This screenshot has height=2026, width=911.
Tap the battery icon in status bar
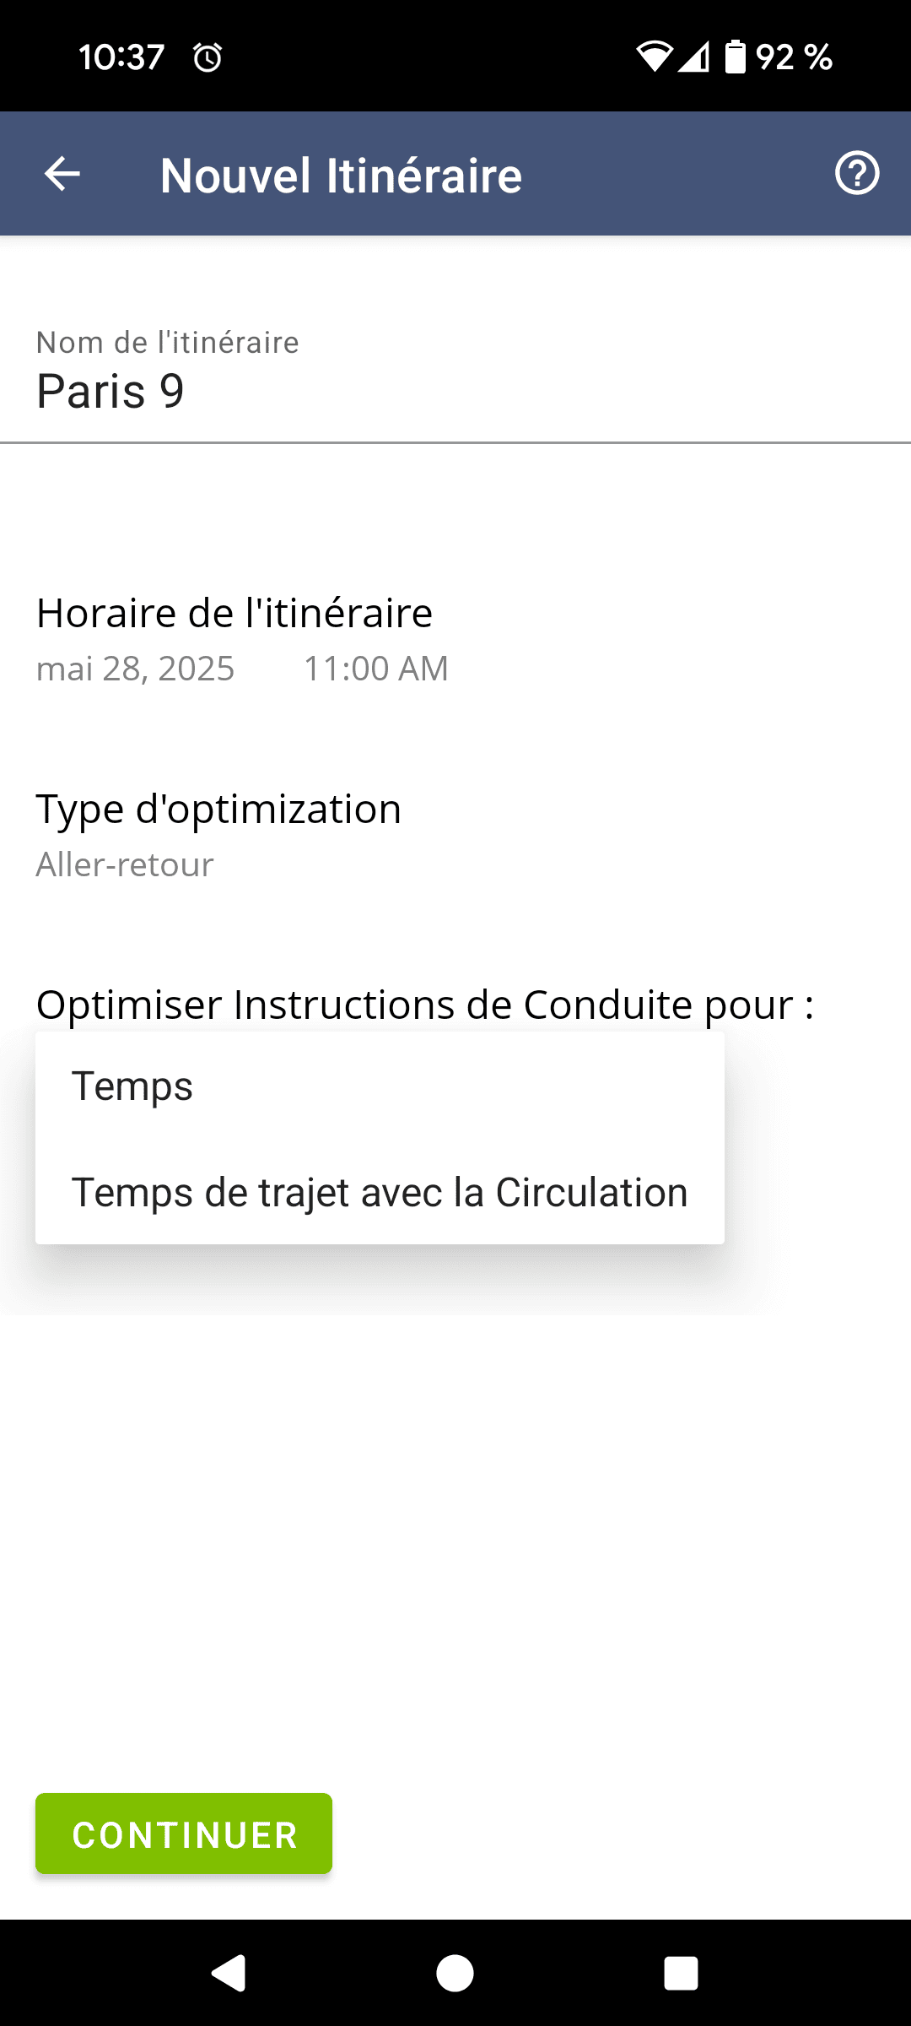coord(736,57)
